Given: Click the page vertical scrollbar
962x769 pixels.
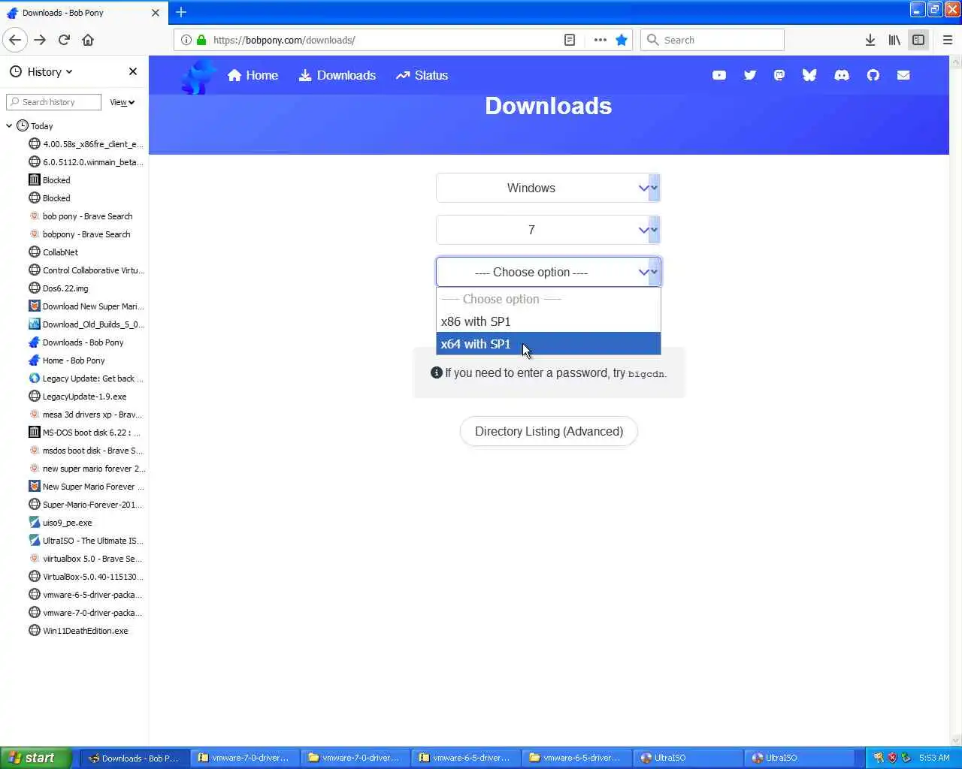Looking at the screenshot, I should pyautogui.click(x=956, y=401).
